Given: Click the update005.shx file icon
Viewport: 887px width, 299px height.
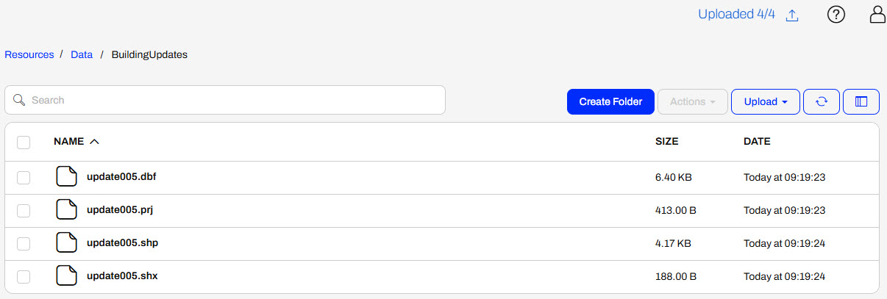Looking at the screenshot, I should pos(67,276).
